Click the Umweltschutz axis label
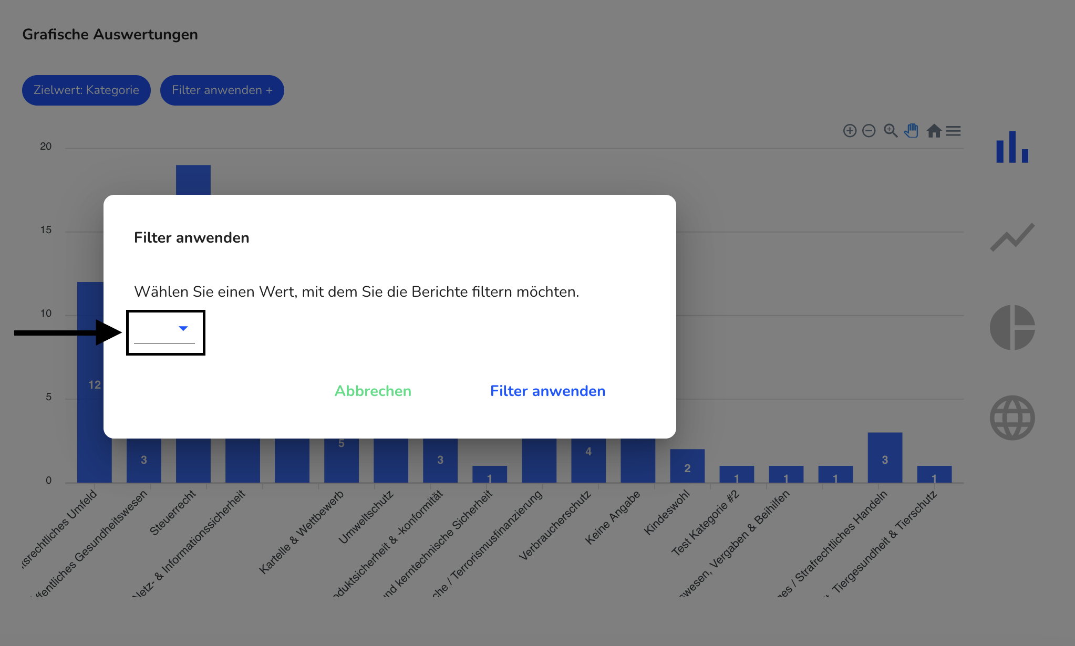The image size is (1075, 646). 366,517
